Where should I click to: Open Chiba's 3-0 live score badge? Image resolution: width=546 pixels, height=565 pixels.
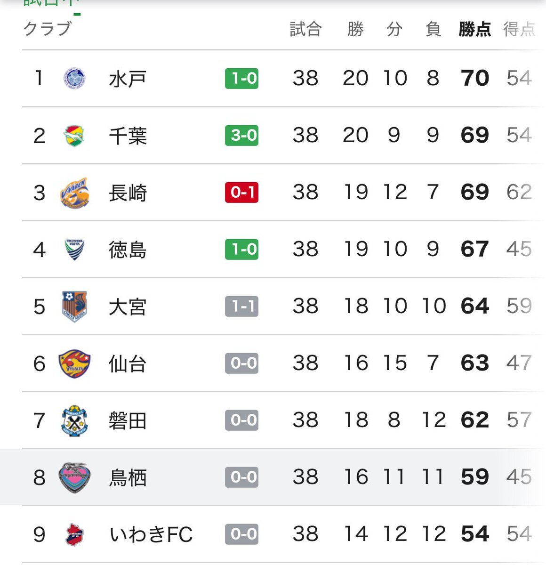point(242,136)
